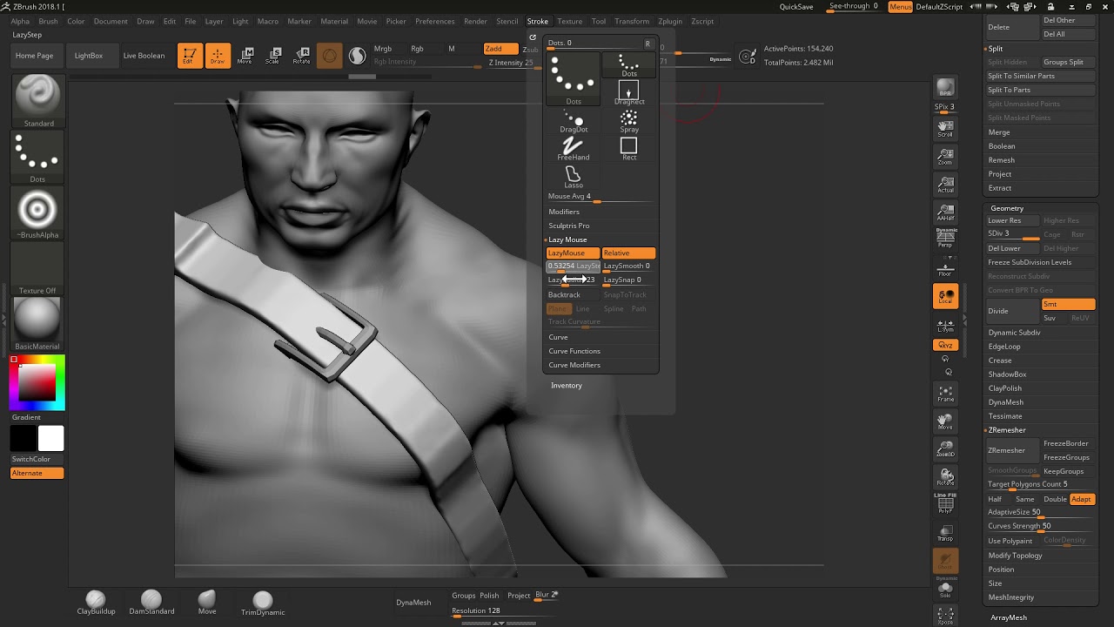Expand the Modifiers section in Stroke
This screenshot has width=1114, height=627.
[x=564, y=212]
